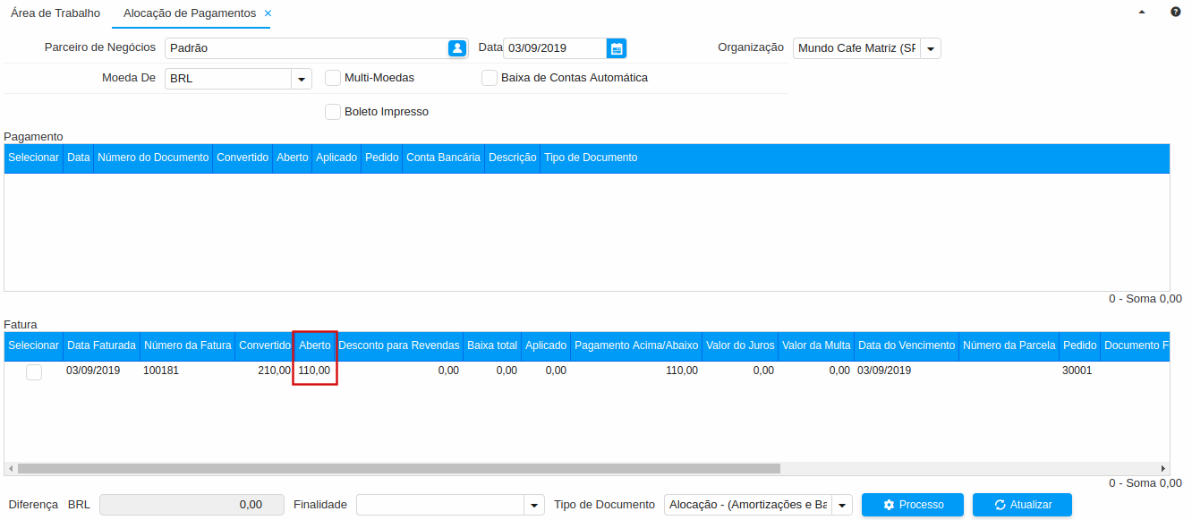Expand the Finalidade dropdown
This screenshot has height=520, width=1192.
pyautogui.click(x=534, y=505)
